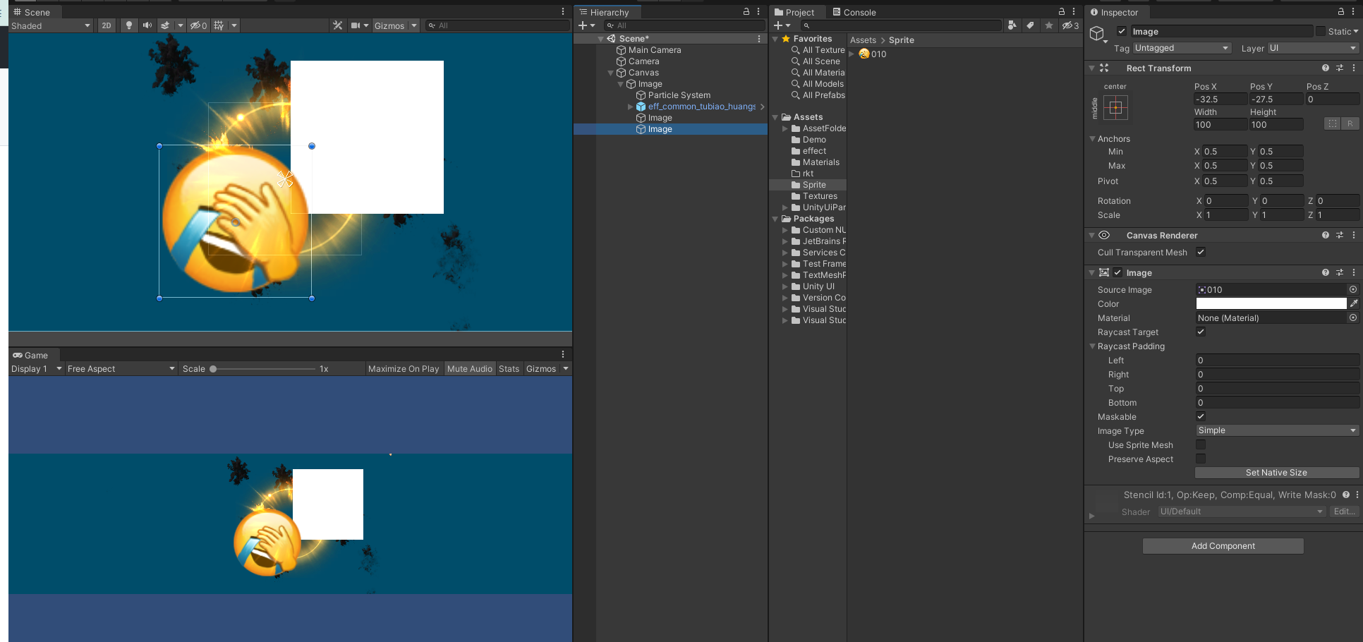Open component editor tools wrench icon

pyautogui.click(x=338, y=25)
